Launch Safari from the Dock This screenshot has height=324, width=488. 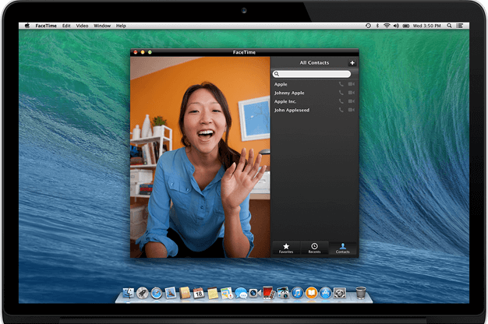(x=157, y=293)
